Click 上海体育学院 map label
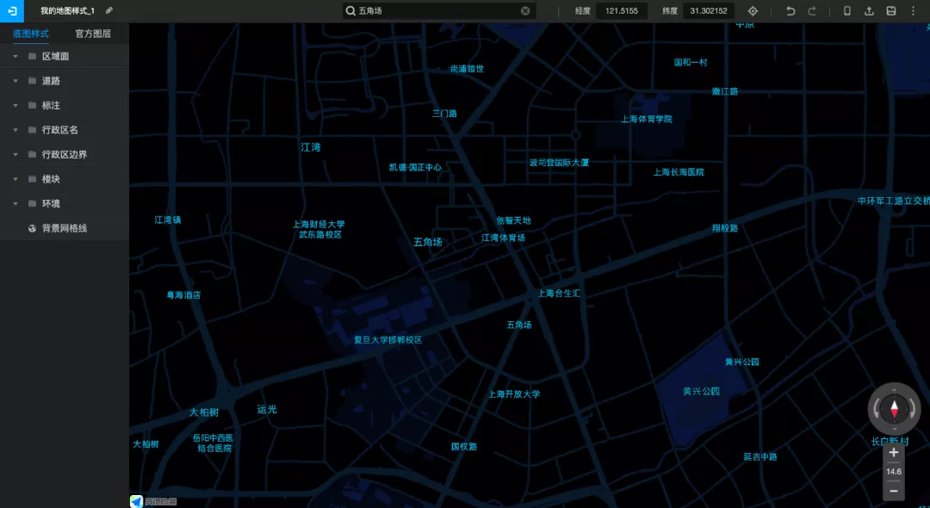The width and height of the screenshot is (930, 508). [x=647, y=119]
